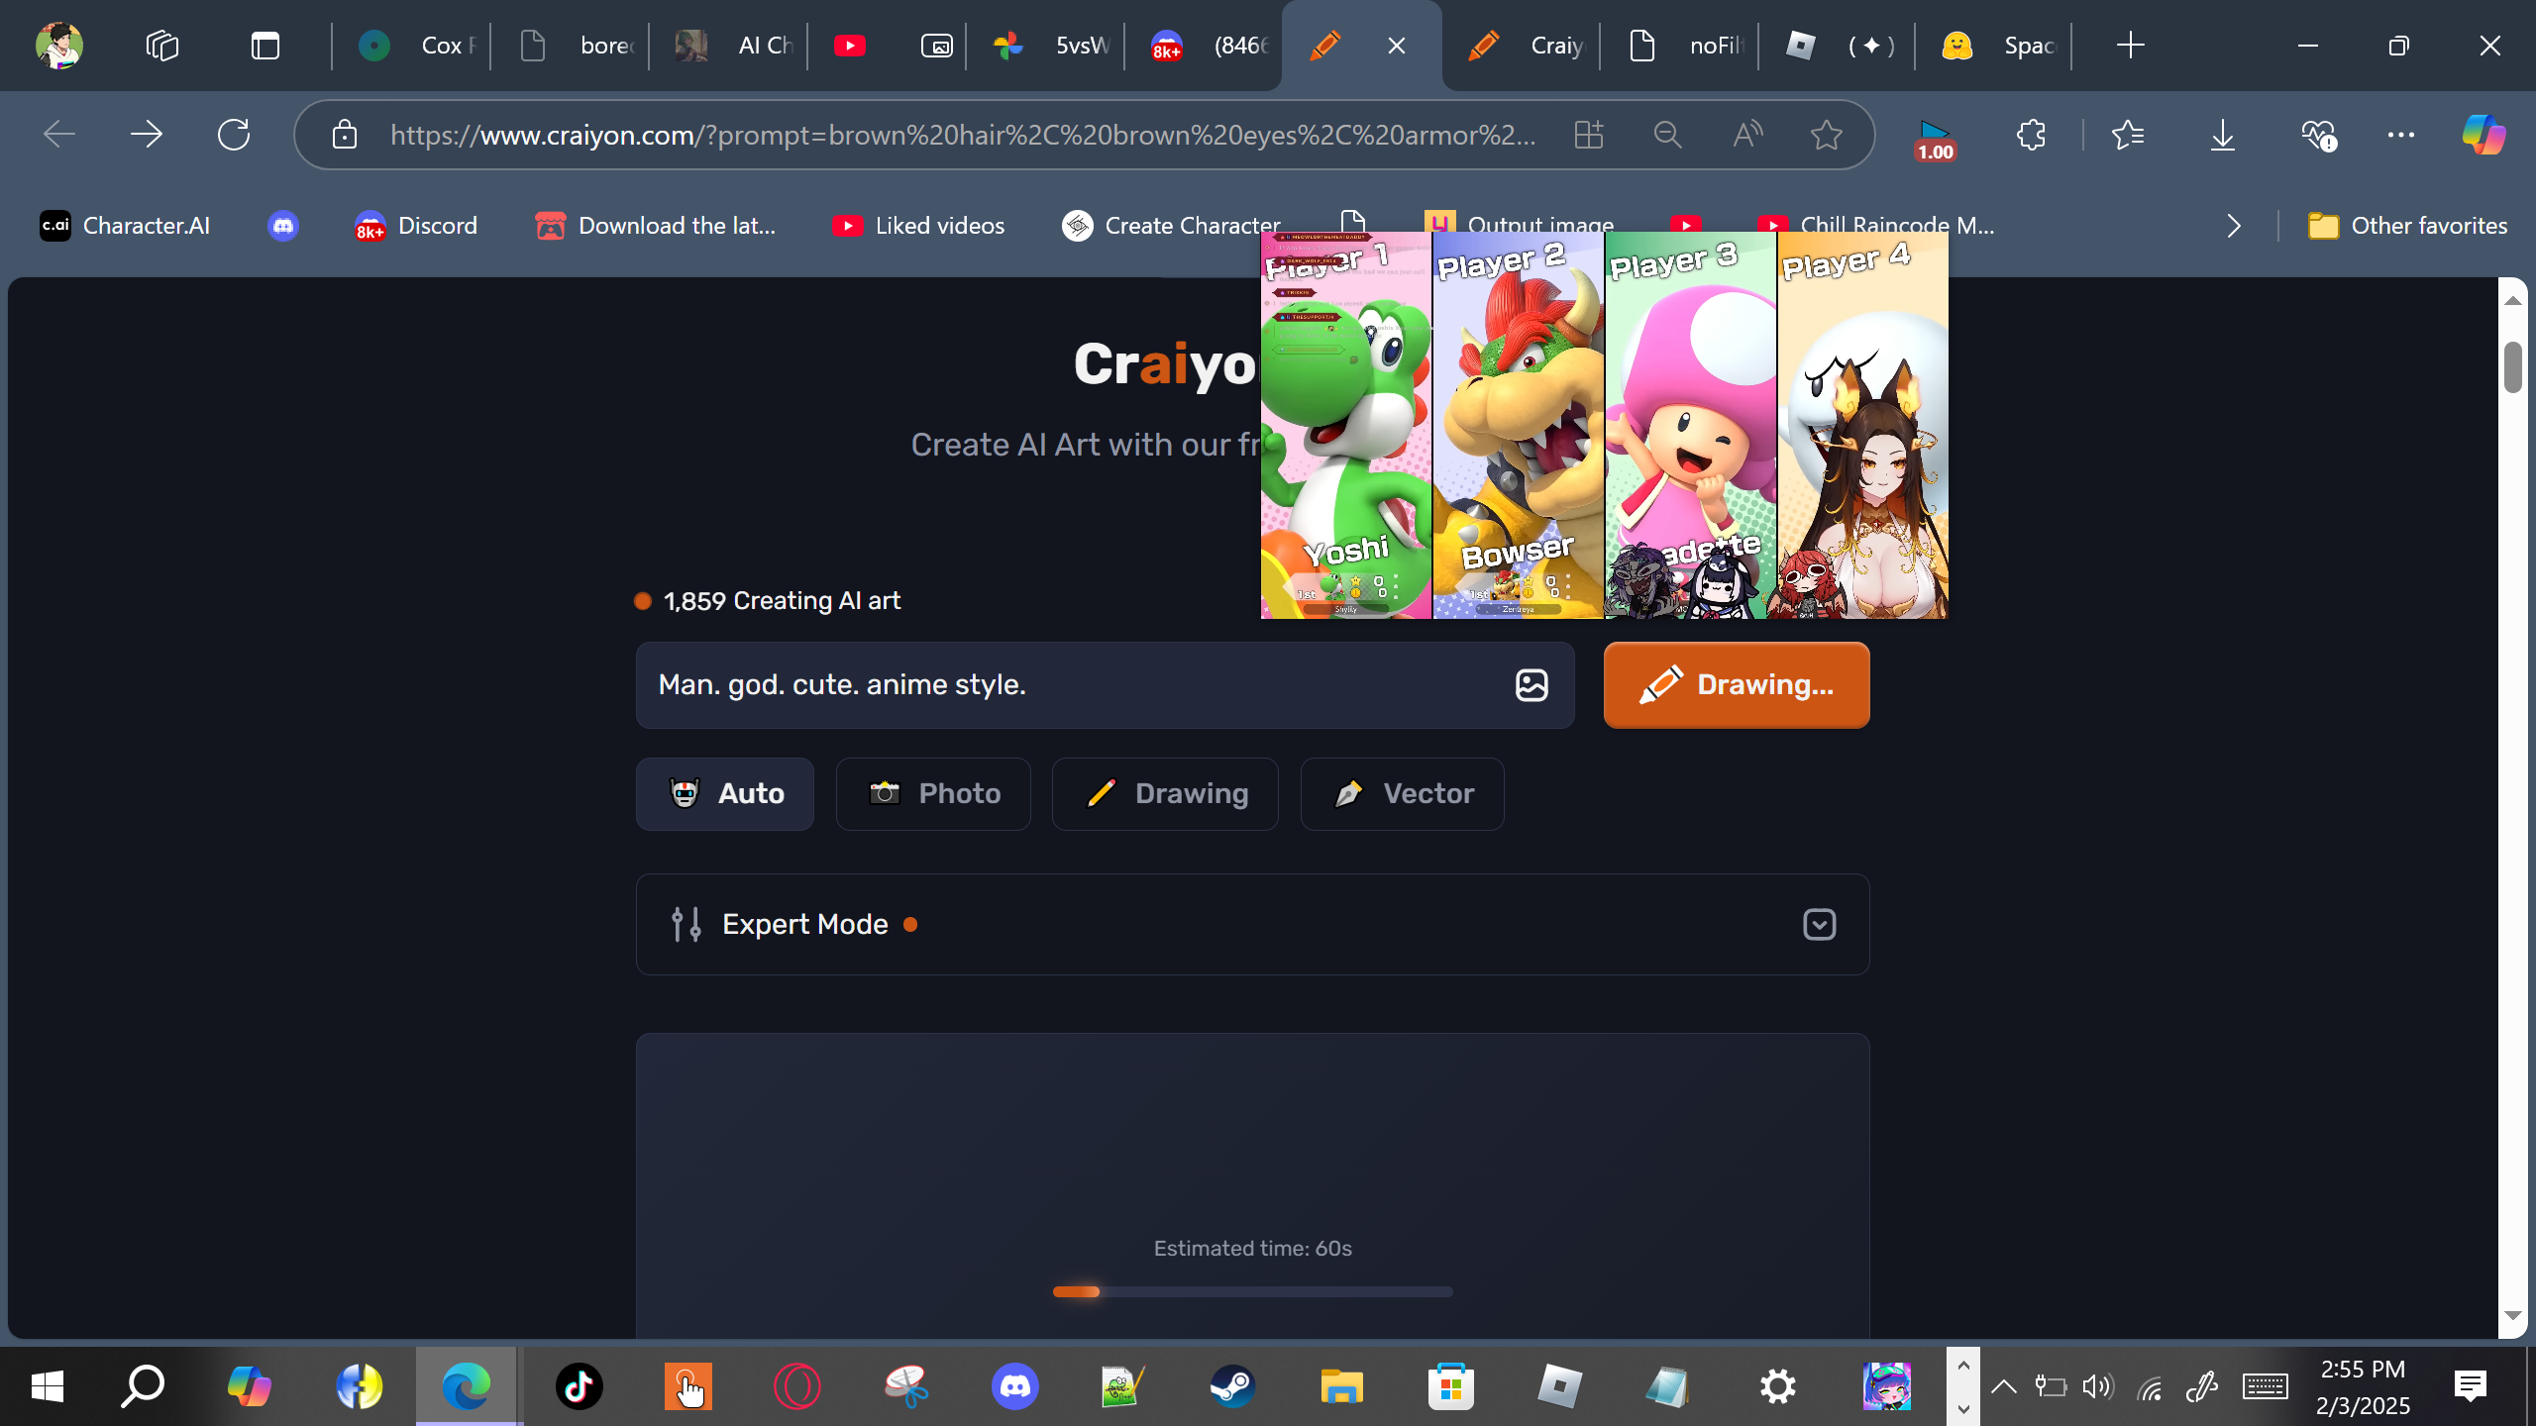
Task: Select the Photo style option
Action: click(x=933, y=794)
